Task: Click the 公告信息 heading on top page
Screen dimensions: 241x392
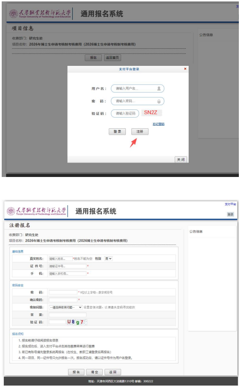Action: [x=206, y=35]
